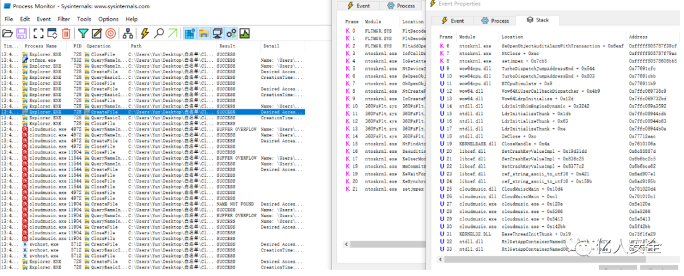The width and height of the screenshot is (684, 276).
Task: Toggle Show Registry Activity
Action: point(190,33)
